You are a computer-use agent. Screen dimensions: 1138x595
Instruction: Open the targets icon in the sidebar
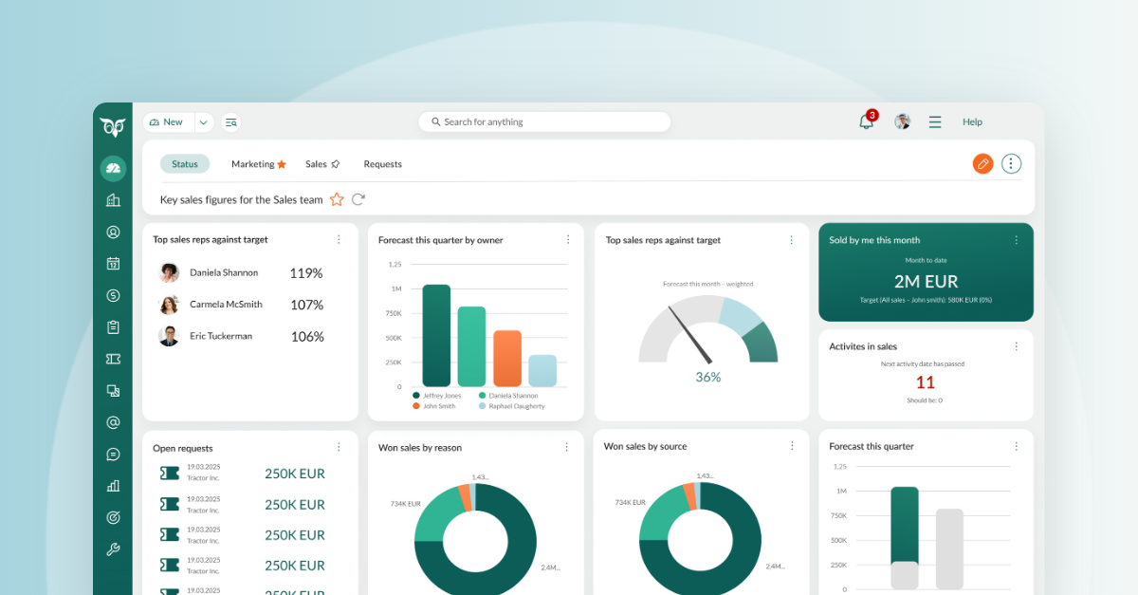[x=113, y=517]
